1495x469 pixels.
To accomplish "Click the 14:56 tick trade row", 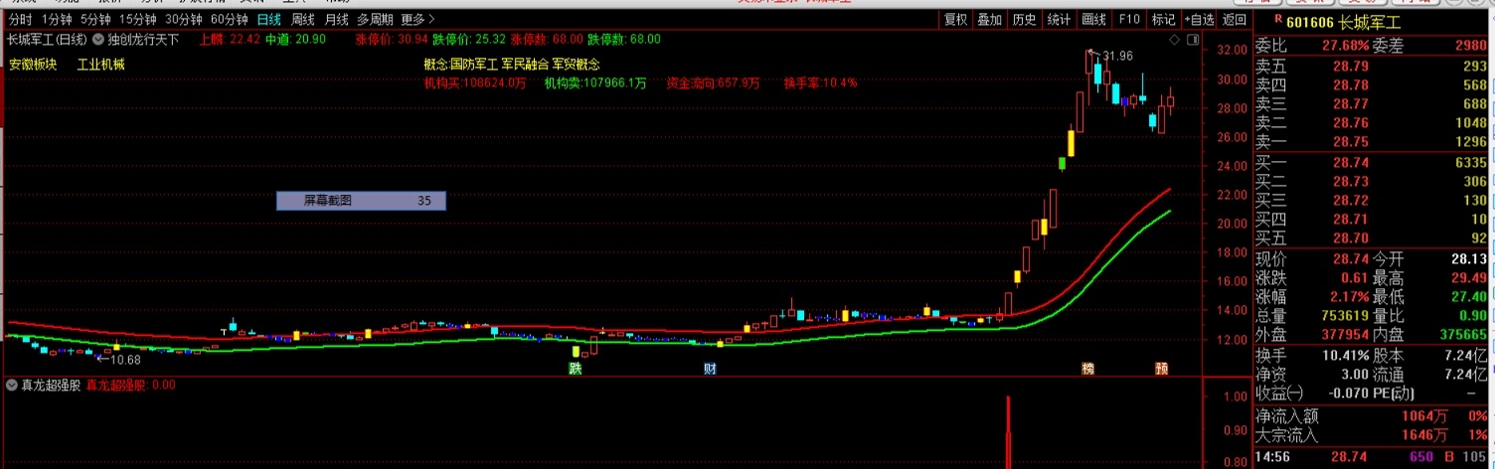I will [x=1372, y=456].
